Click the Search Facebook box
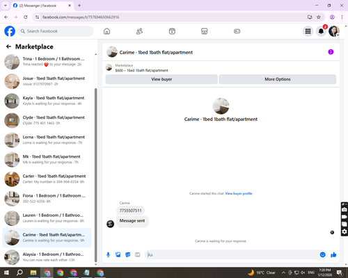Image resolution: width=348 pixels, height=278 pixels. pyautogui.click(x=56, y=31)
